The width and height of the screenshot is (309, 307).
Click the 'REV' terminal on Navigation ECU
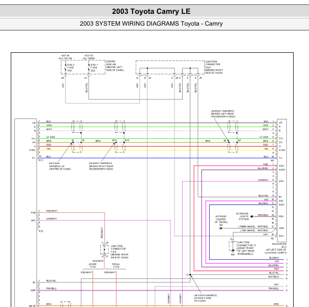(281, 216)
